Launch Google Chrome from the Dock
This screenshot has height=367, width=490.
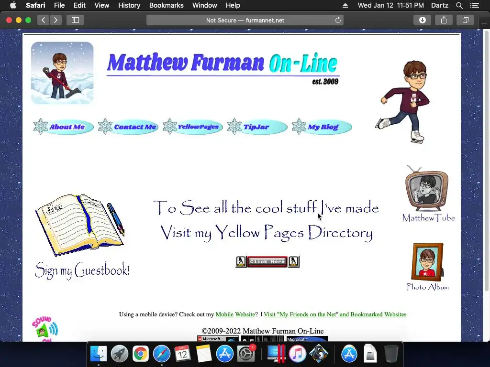point(140,354)
